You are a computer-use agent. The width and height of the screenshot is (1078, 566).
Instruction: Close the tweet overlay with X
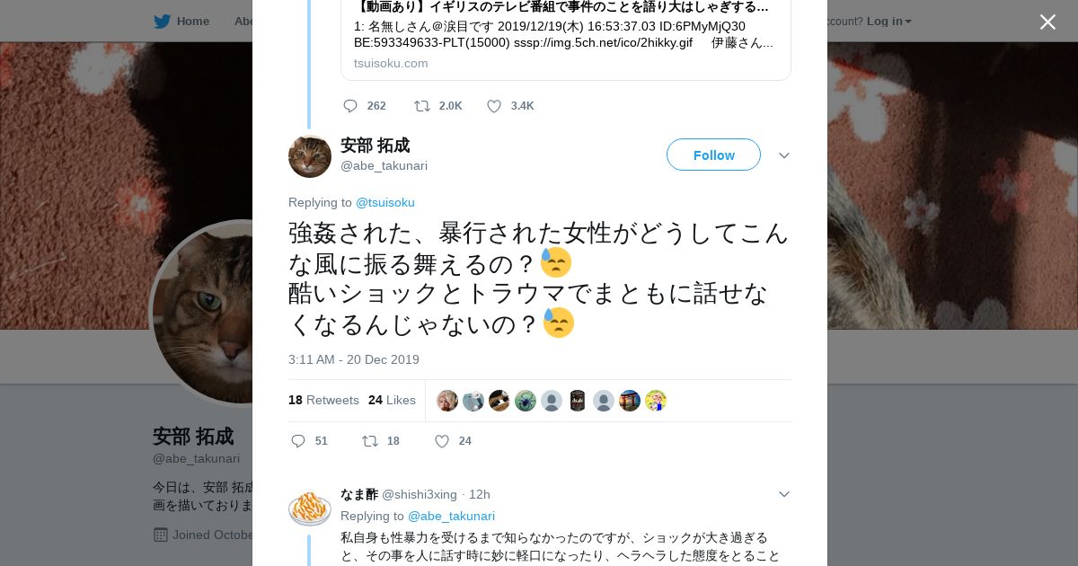(x=1047, y=22)
